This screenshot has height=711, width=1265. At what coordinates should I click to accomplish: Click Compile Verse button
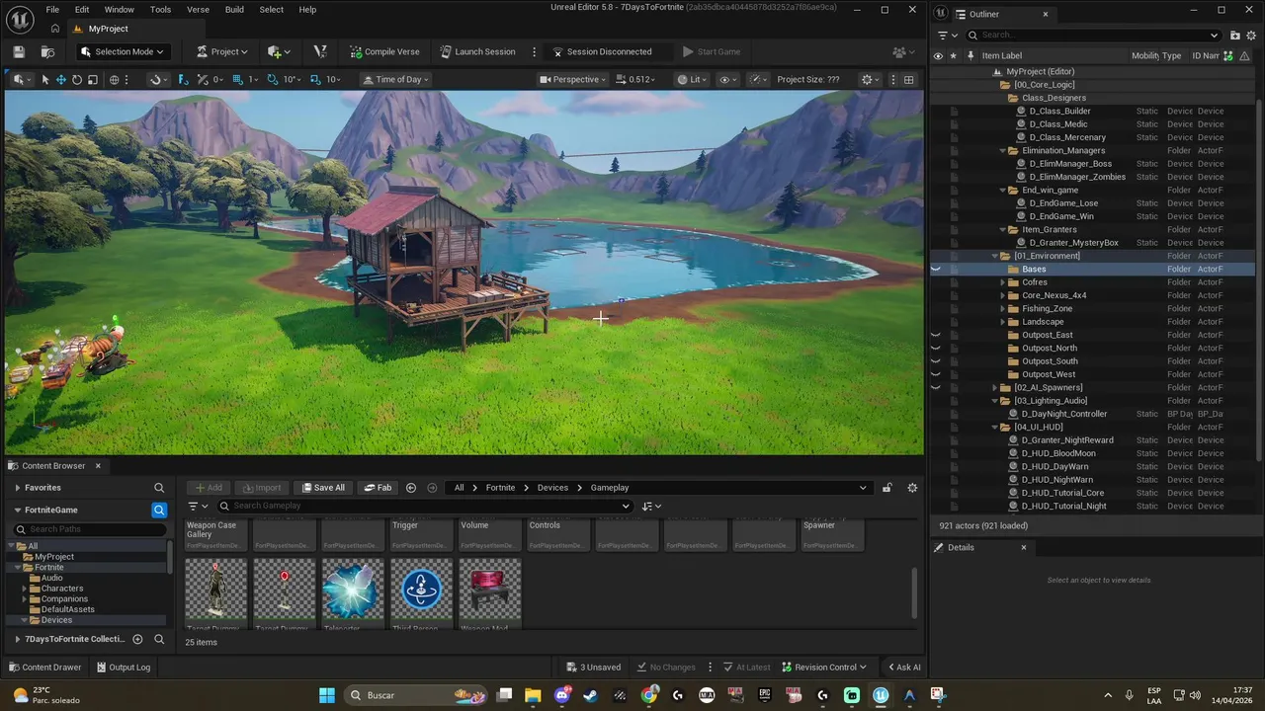(384, 51)
